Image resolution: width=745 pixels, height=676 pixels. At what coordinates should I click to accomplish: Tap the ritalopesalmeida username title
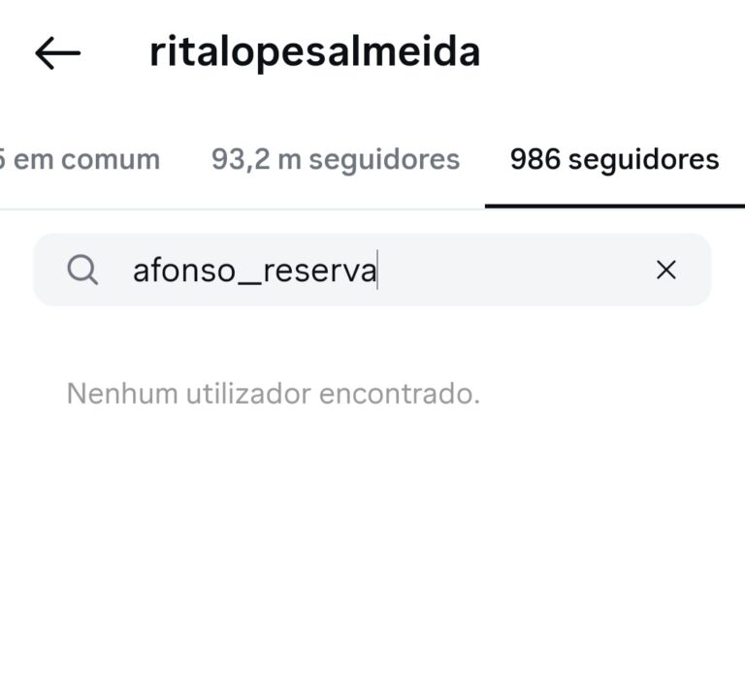click(314, 52)
